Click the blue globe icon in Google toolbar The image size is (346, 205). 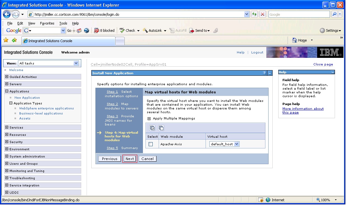pos(87,30)
